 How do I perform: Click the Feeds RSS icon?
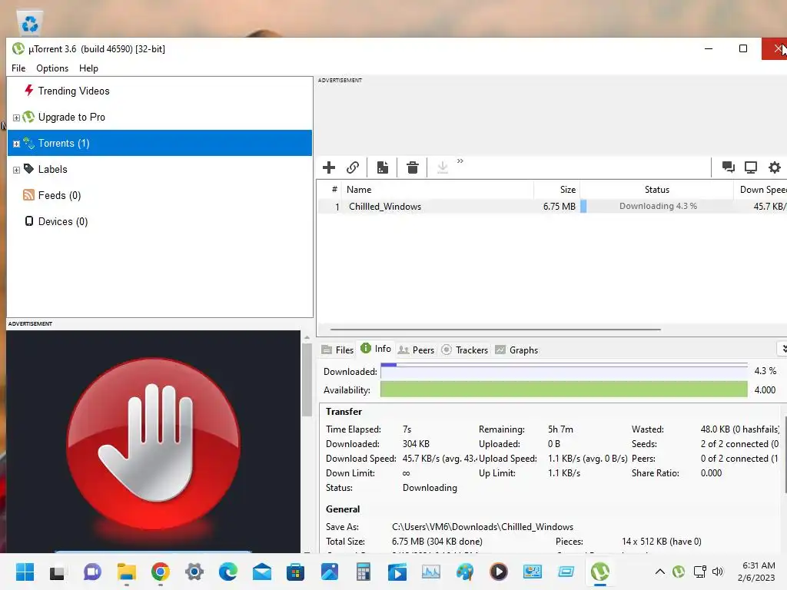tap(28, 195)
